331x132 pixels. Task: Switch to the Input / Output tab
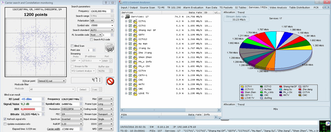click(x=129, y=7)
